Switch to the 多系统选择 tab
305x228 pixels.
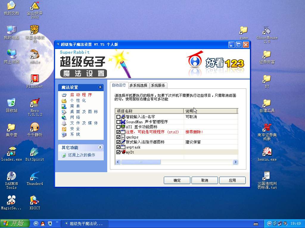coord(139,85)
